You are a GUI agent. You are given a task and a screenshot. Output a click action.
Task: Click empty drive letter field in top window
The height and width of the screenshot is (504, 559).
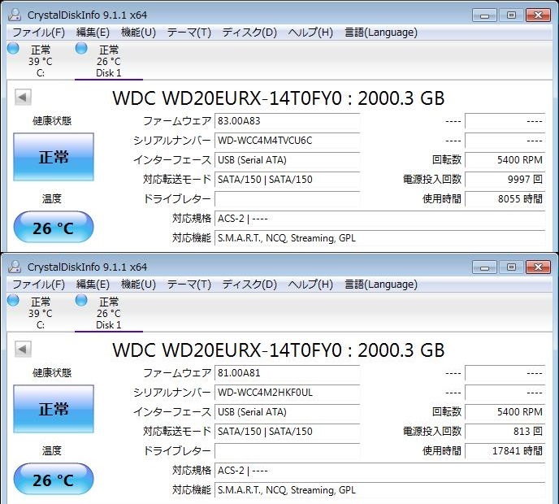pyautogui.click(x=287, y=199)
